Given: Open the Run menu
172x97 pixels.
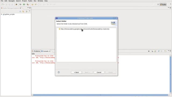Looking at the screenshot, I should 35,1.
